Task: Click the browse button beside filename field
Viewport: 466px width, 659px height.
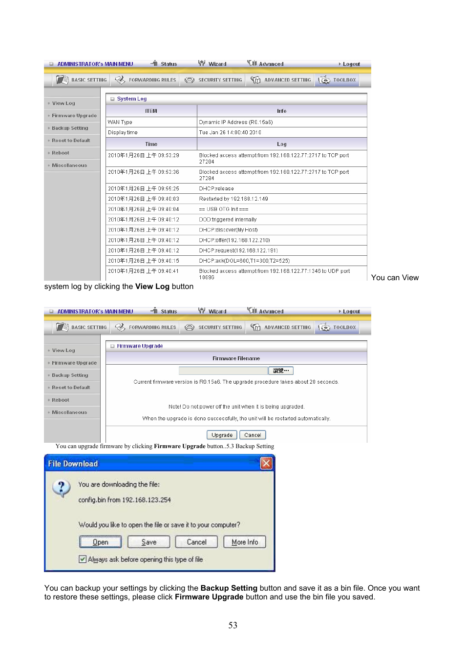Action: coord(281,371)
